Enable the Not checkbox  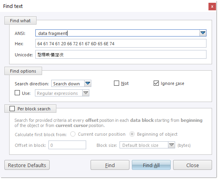pos(116,83)
